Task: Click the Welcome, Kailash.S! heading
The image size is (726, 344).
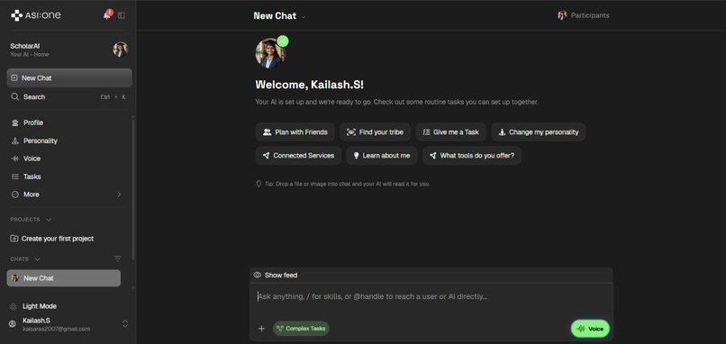Action: coord(310,85)
